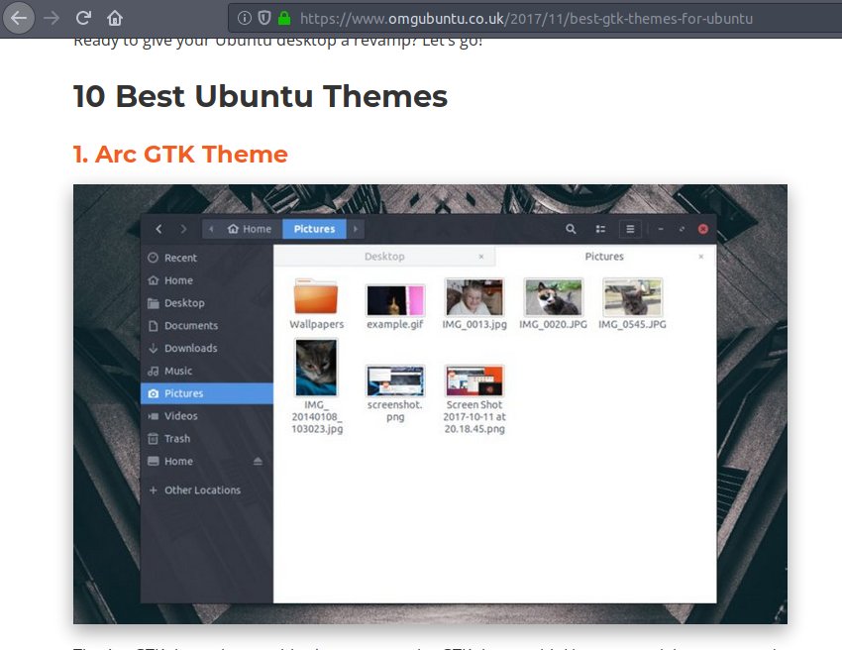The height and width of the screenshot is (650, 842).
Task: Click the file manager forward chevron
Action: 183,229
